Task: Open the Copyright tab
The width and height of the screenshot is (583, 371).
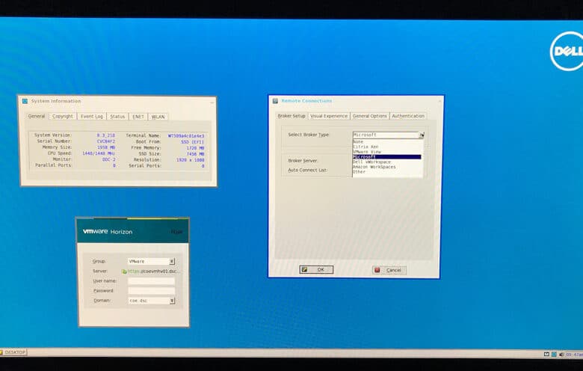Action: [x=63, y=117]
